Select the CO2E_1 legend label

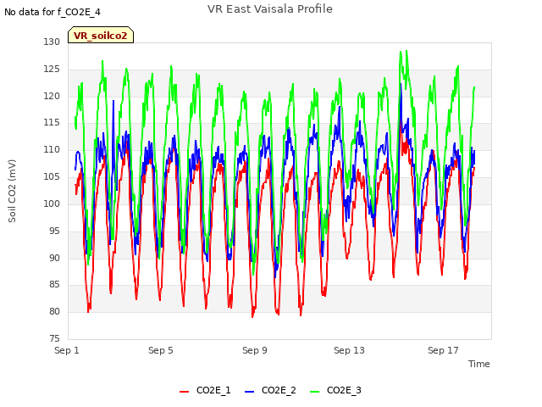click(x=213, y=390)
